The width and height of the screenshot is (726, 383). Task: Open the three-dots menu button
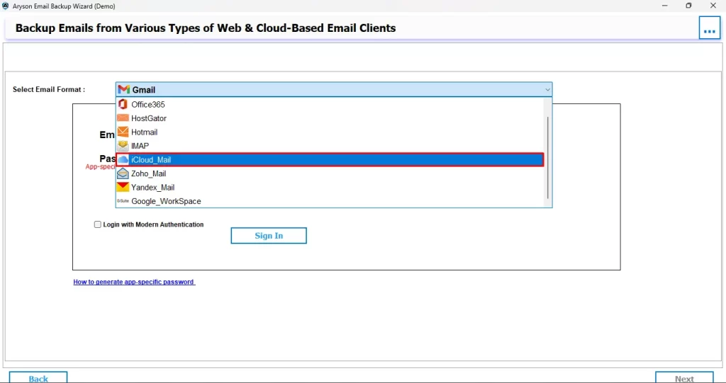[709, 28]
